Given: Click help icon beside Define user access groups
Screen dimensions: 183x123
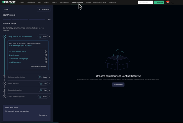Looking at the screenshot, I should click(x=46, y=59).
